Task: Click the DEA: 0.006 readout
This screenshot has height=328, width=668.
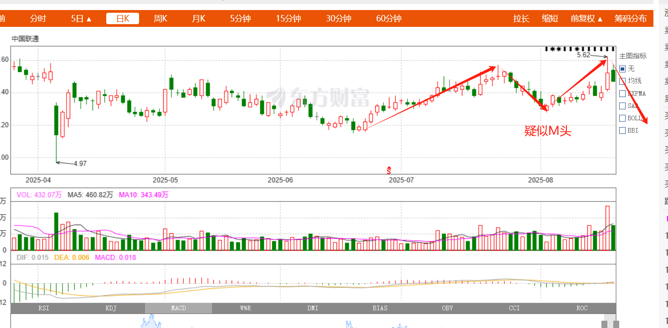Action: pyautogui.click(x=72, y=257)
